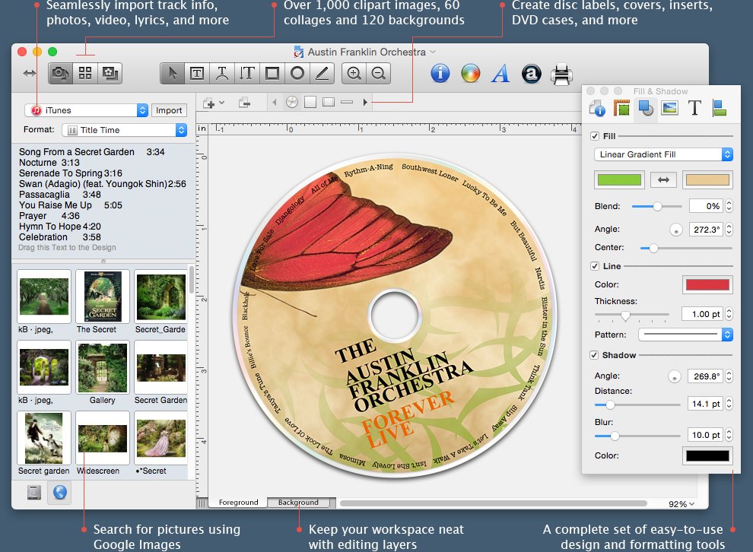Viewport: 753px width, 552px height.
Task: Open the red Line color swatch
Action: coord(707,284)
